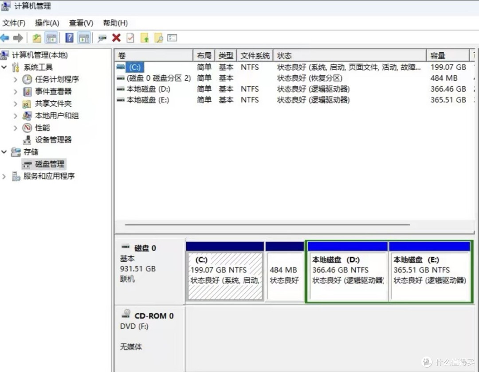Viewport: 479px width, 372px height.
Task: Sort by the 文件系统 column header
Action: [x=255, y=55]
